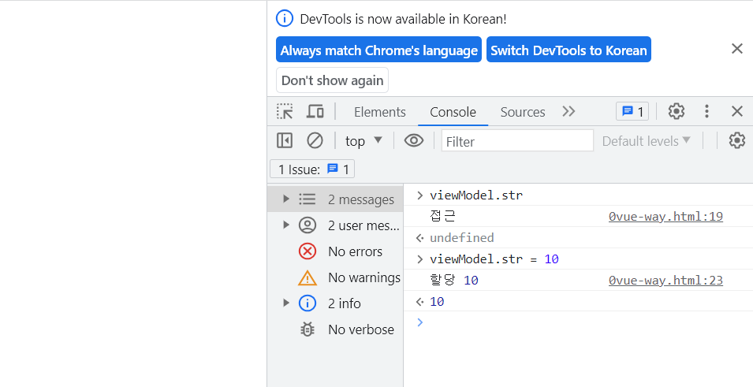Select the No errors filter
Screen dimensions: 753x387
tap(335, 251)
